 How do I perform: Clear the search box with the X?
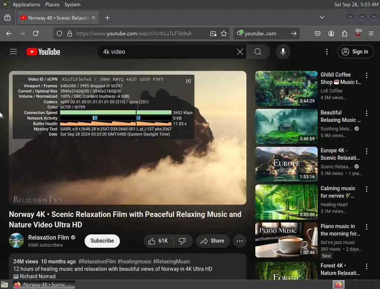(x=240, y=52)
